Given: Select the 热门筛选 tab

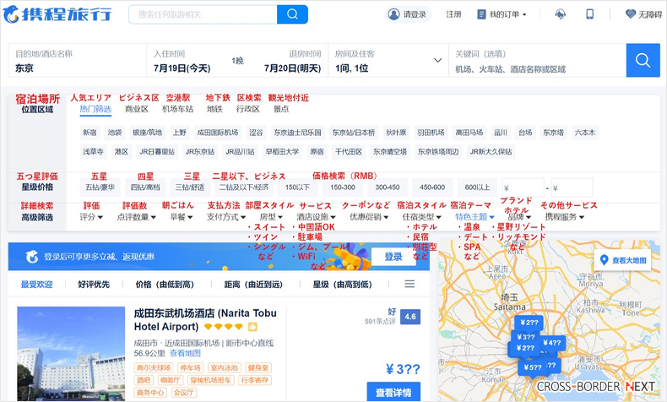Looking at the screenshot, I should click(x=95, y=109).
